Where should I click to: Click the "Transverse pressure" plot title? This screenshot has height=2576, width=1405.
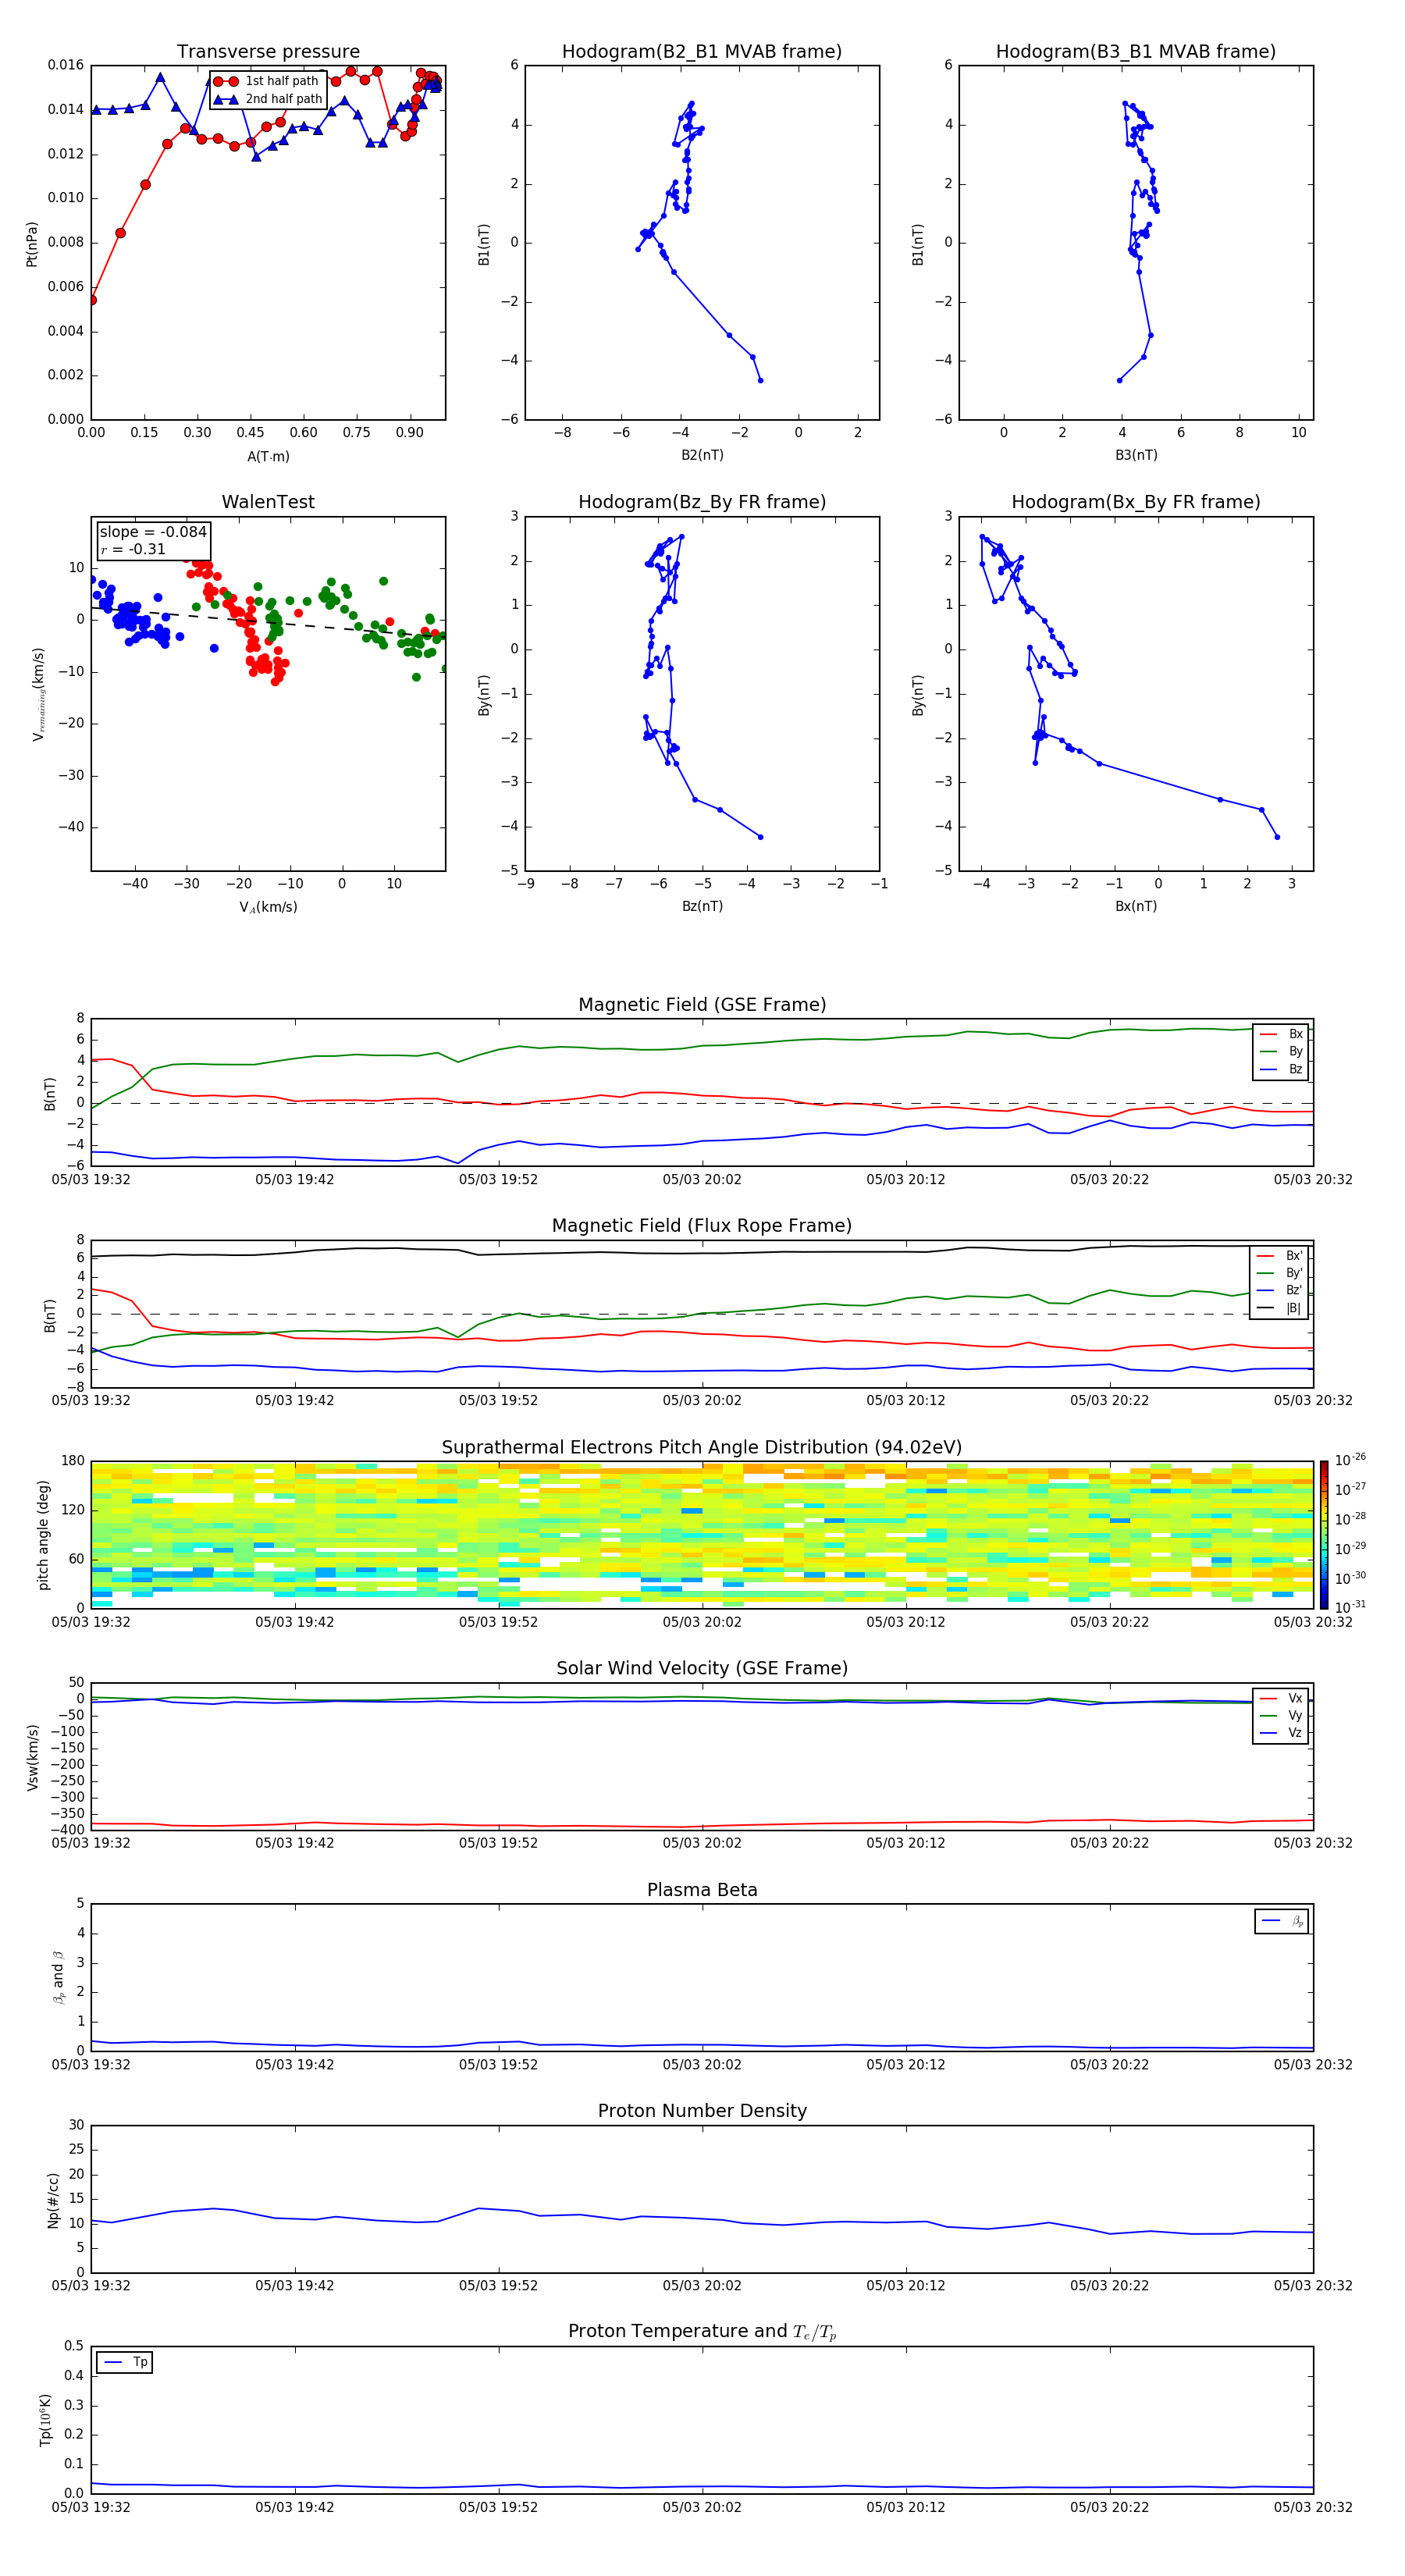pyautogui.click(x=268, y=52)
